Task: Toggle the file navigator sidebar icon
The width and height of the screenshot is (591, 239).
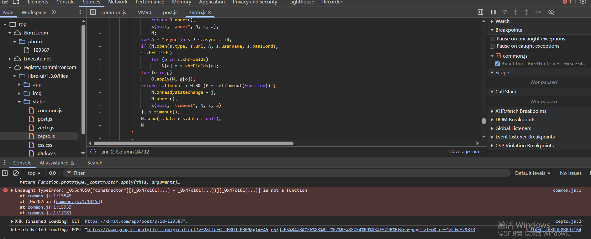Action: [93, 12]
